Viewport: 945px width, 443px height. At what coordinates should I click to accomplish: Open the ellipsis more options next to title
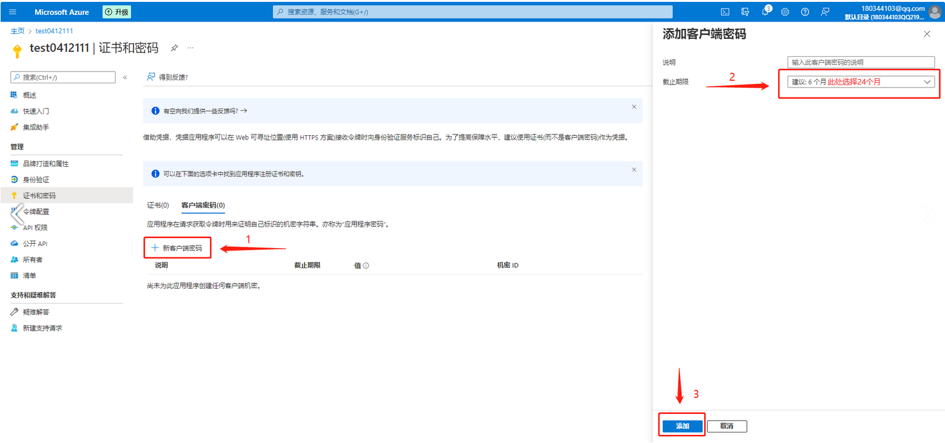tap(190, 48)
